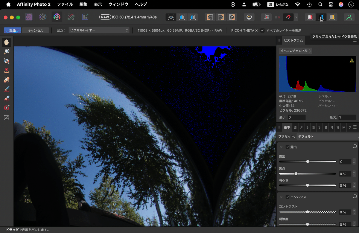Select the Crop tool in the left toolbar
Screen dimensions: 359x233
tap(7, 117)
